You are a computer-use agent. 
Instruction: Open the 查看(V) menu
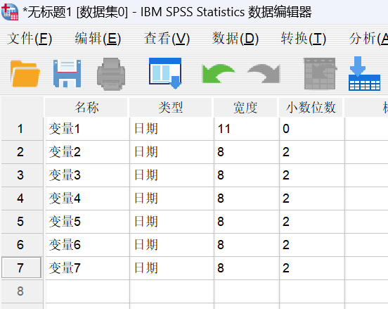point(167,39)
